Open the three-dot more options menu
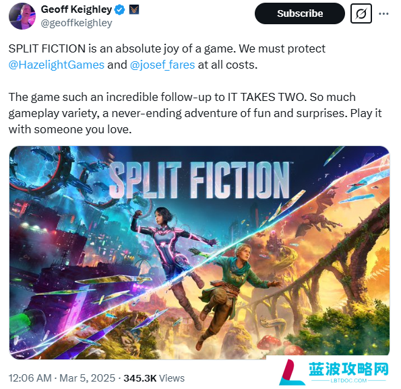This screenshot has height=389, width=401. [383, 13]
